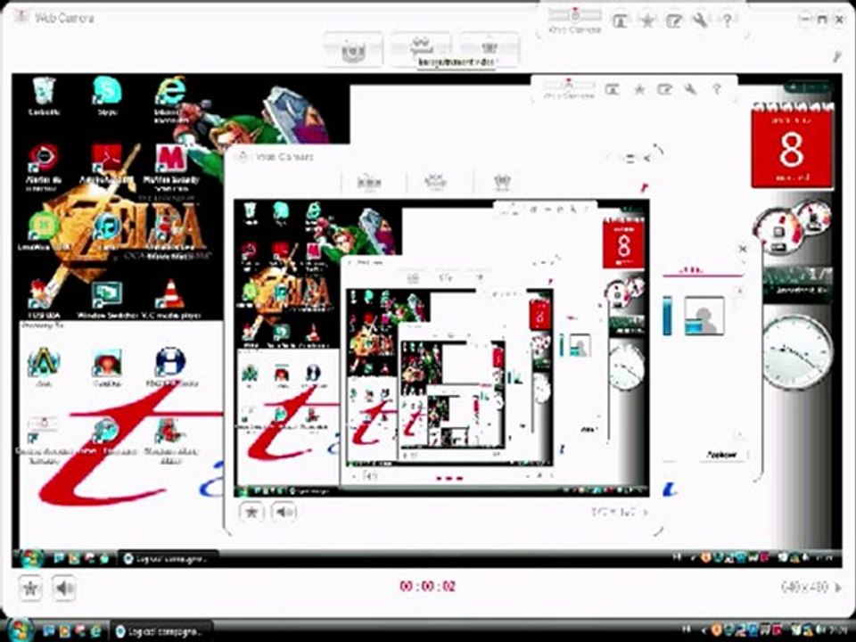
Task: Click the McAfee Security icon in outer preview
Action: (x=171, y=166)
